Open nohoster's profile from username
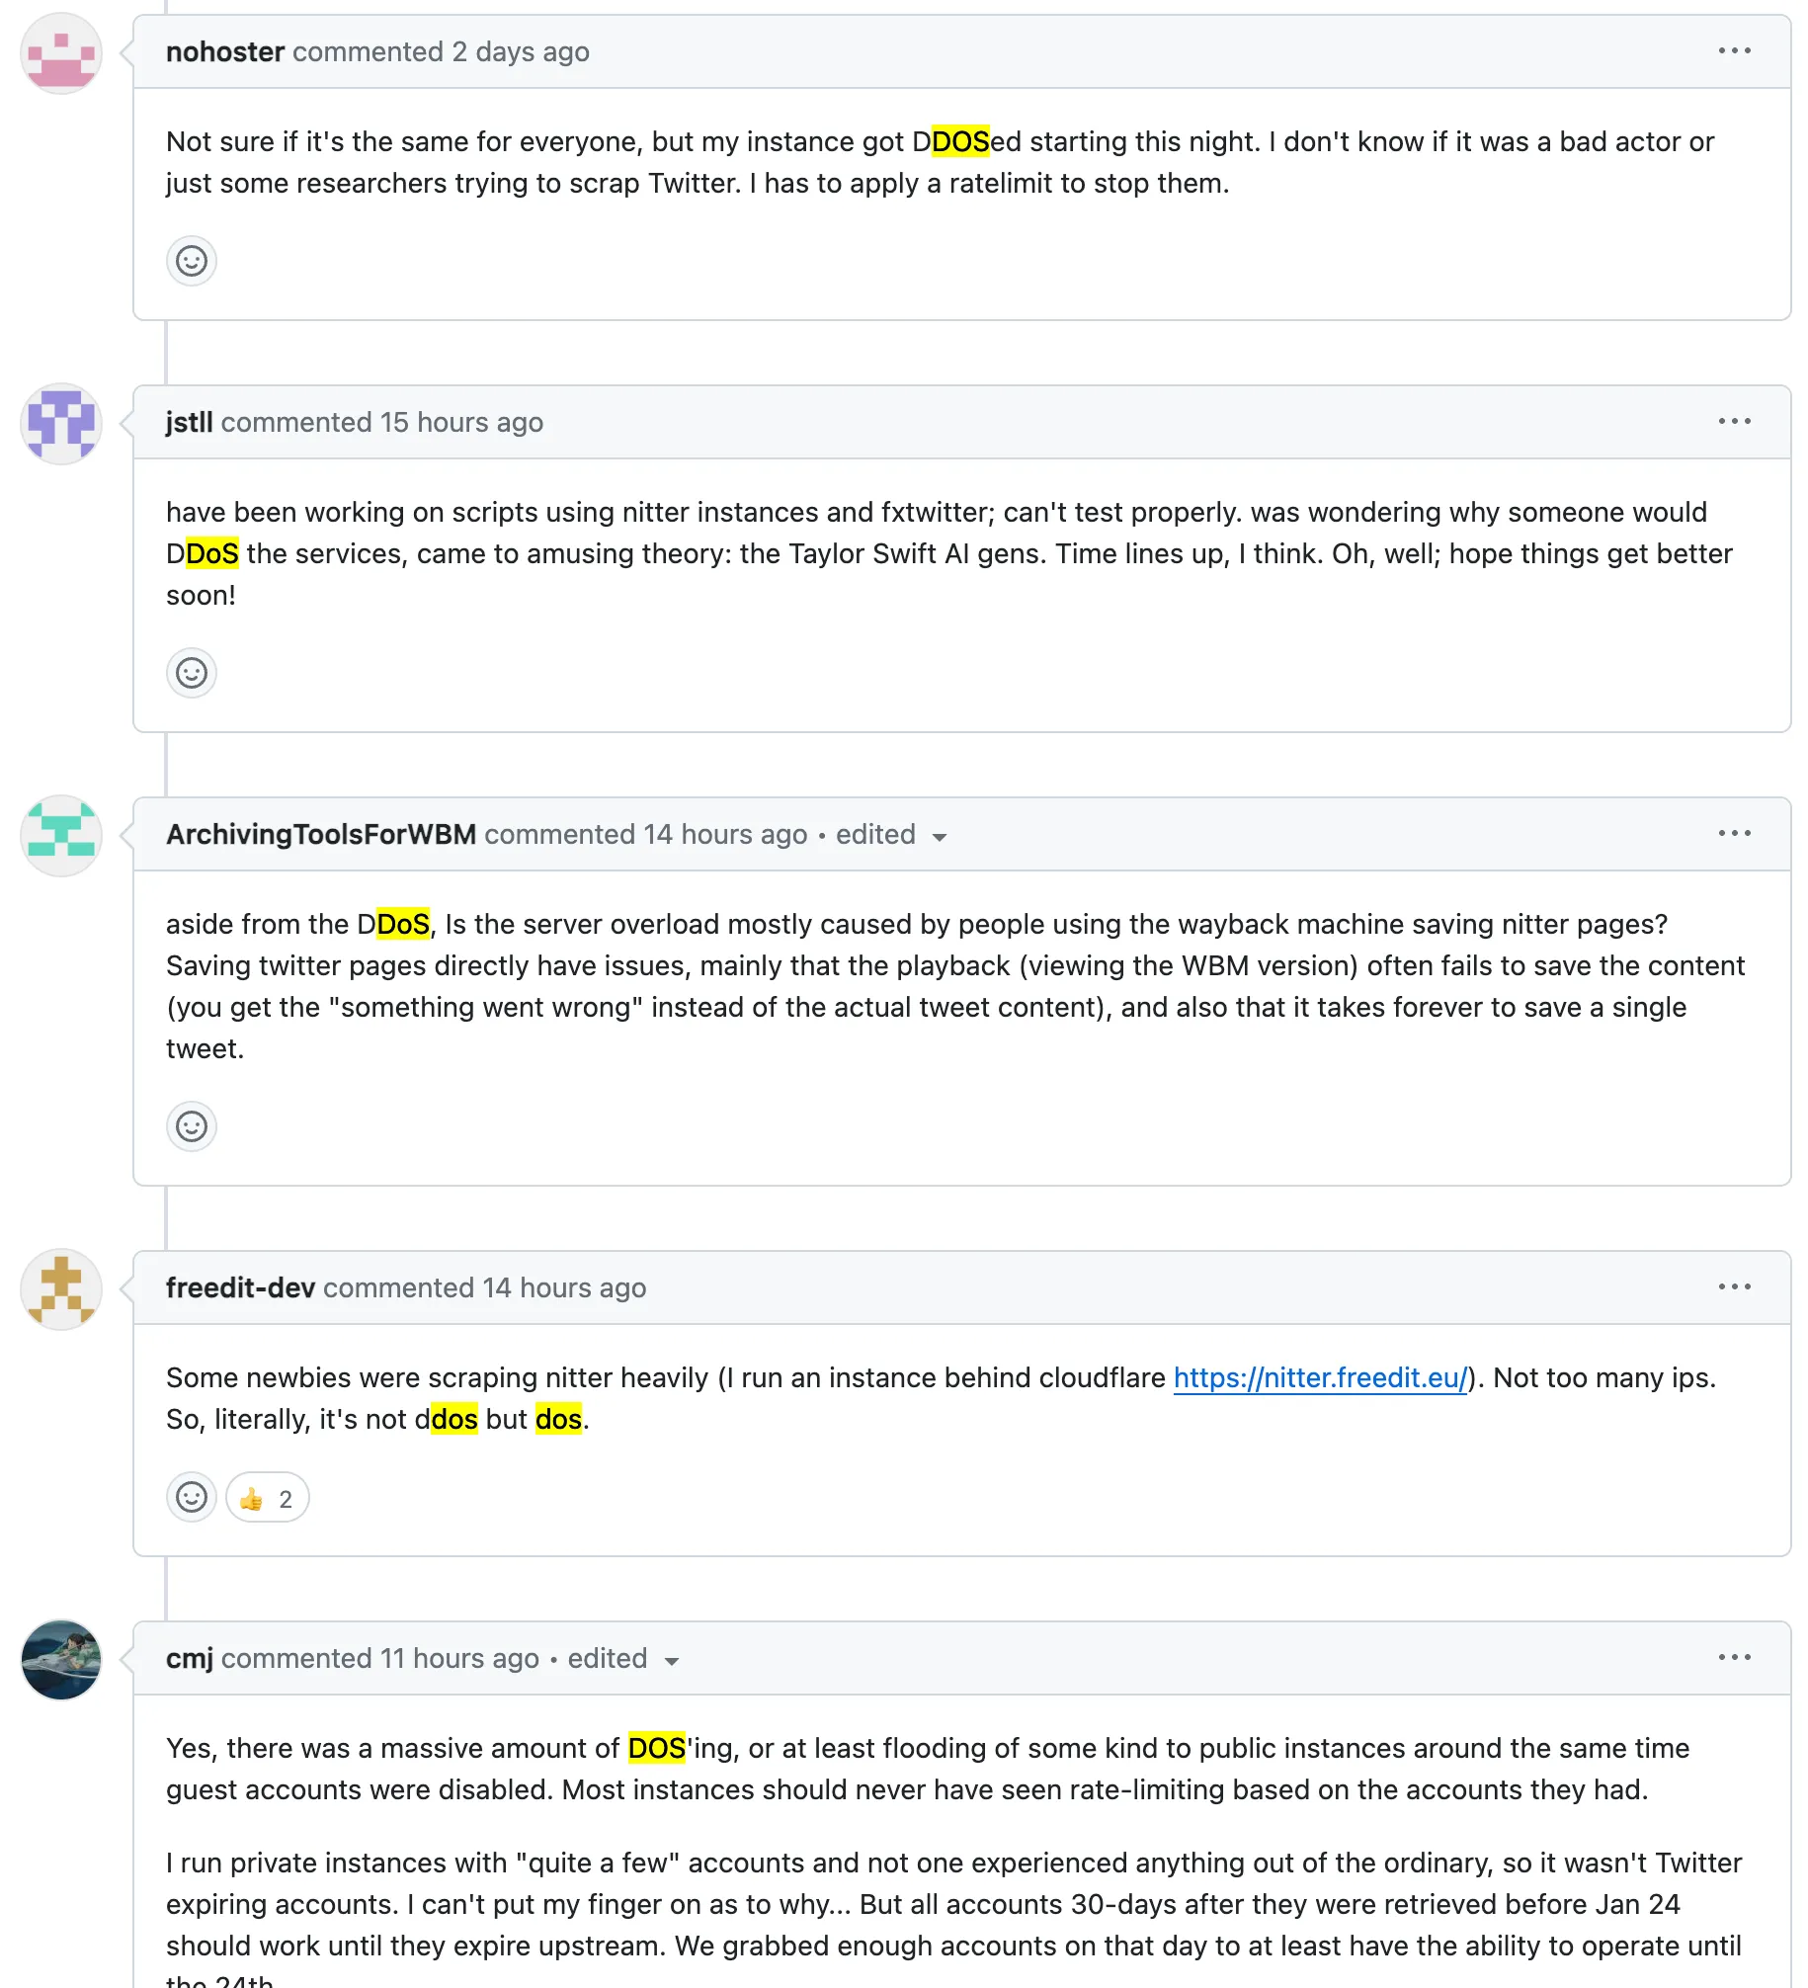The image size is (1808, 1988). pos(225,52)
